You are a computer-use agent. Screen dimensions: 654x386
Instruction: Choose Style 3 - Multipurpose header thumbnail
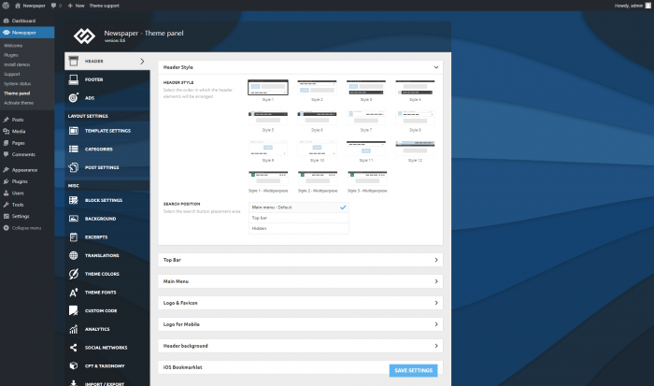[367, 179]
